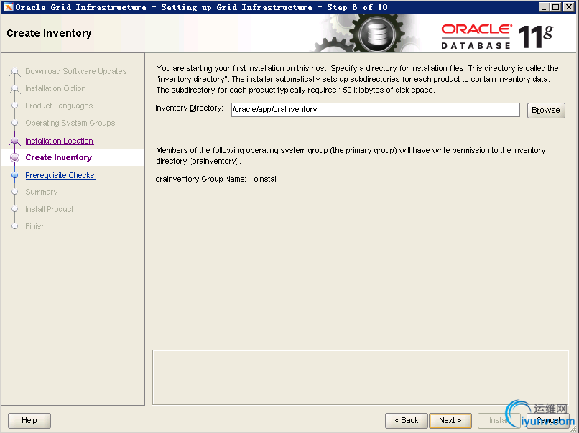579x433 pixels.
Task: Click the oinstall group name text
Action: point(266,179)
